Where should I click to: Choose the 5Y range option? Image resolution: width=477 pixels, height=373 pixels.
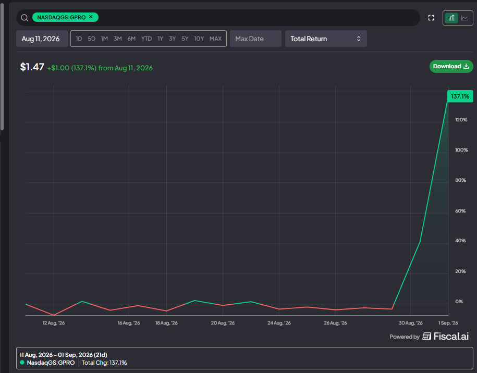coord(185,39)
